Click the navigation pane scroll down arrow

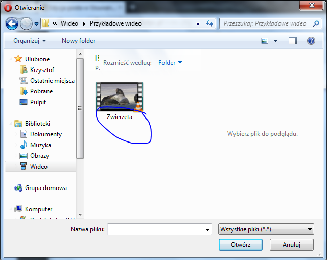tap(80, 214)
